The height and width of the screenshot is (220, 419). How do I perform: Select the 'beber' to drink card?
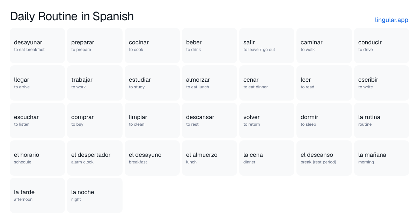tap(209, 45)
